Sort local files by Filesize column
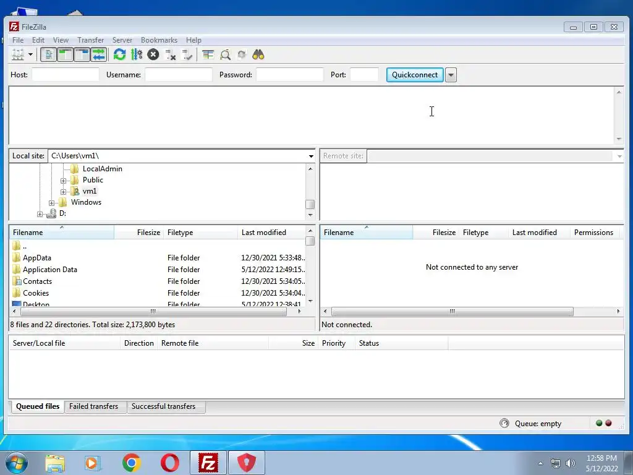 pos(138,233)
